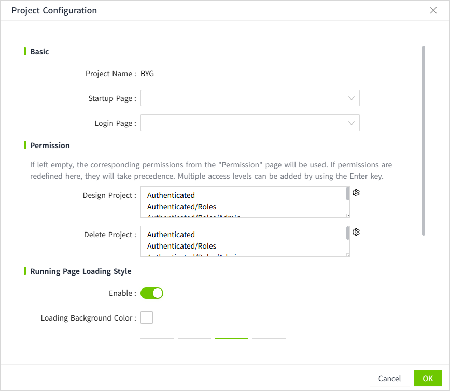Click the Delete Project list scrollbar

pyautogui.click(x=348, y=233)
